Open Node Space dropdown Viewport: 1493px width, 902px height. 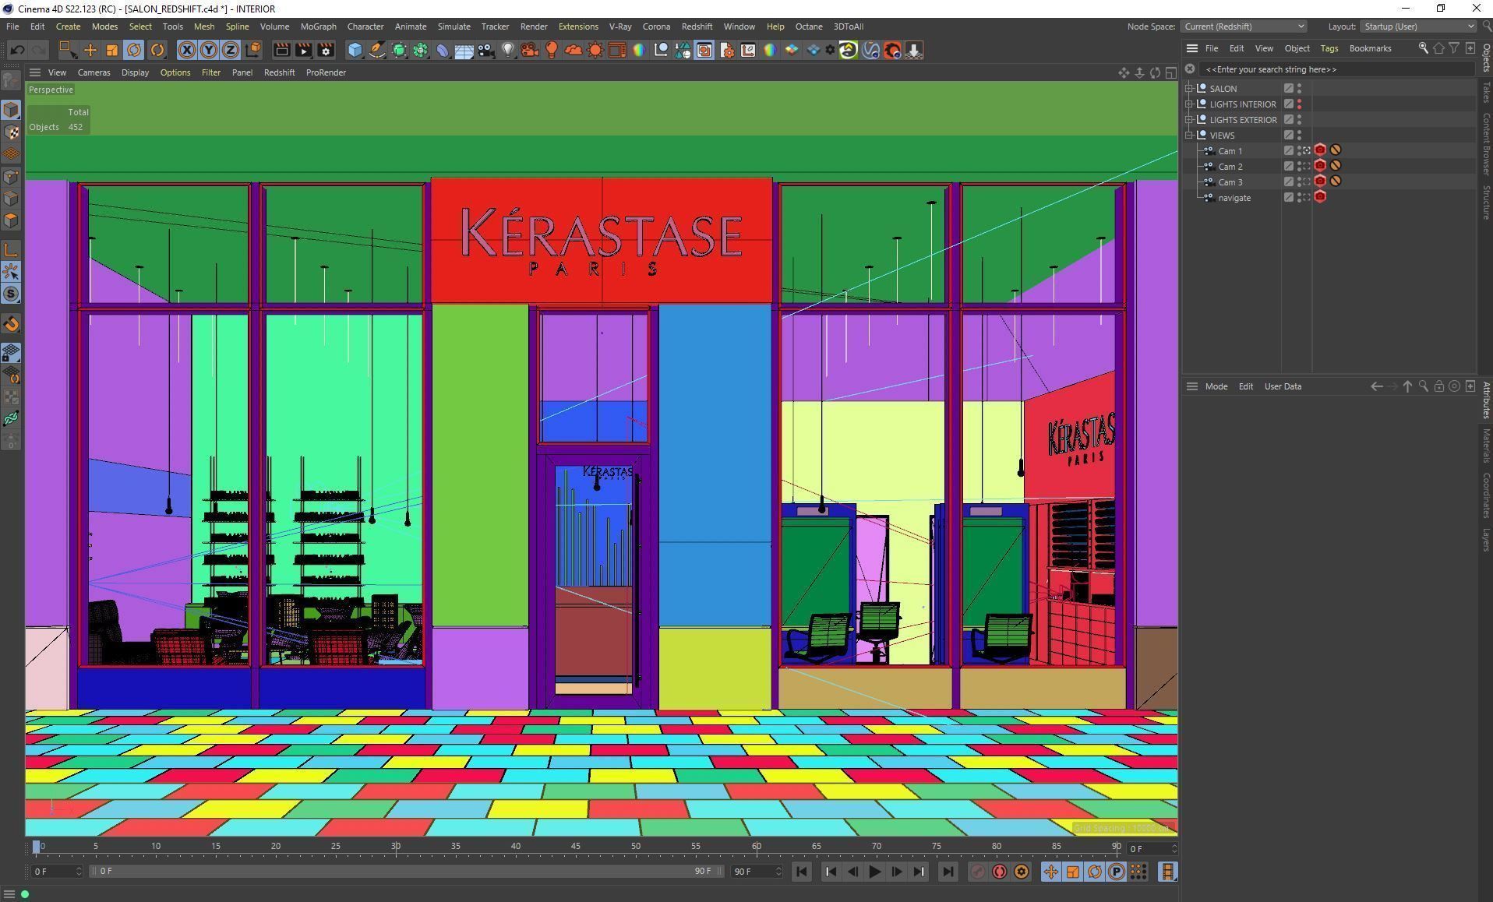[1243, 26]
